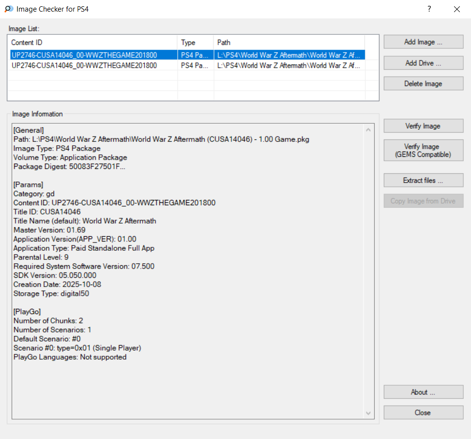Click the Image Checker app icon in title bar
The image size is (471, 439).
click(8, 9)
